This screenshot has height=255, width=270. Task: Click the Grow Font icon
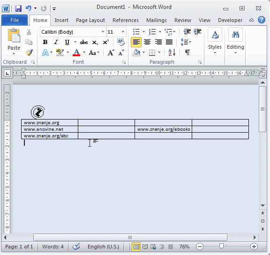tap(111, 52)
